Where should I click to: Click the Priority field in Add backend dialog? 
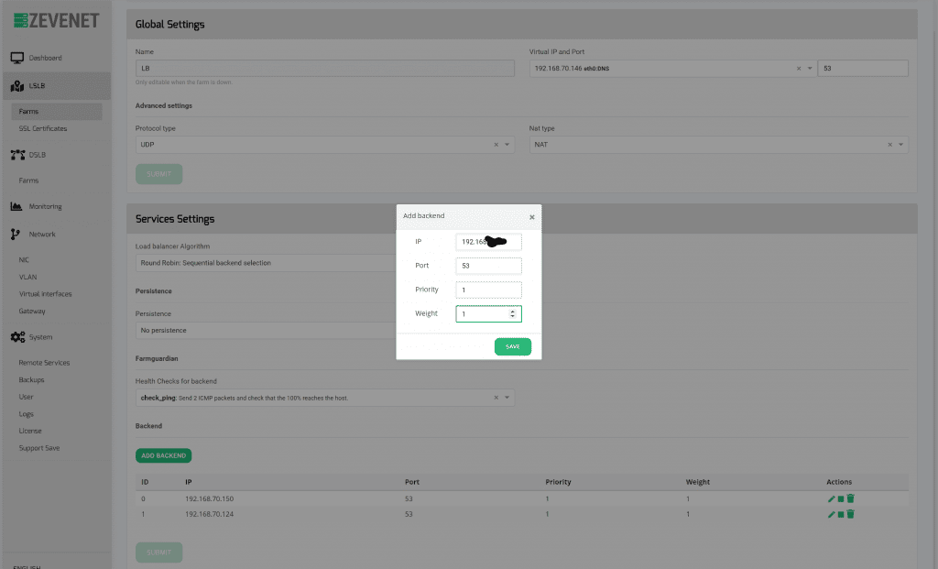488,290
